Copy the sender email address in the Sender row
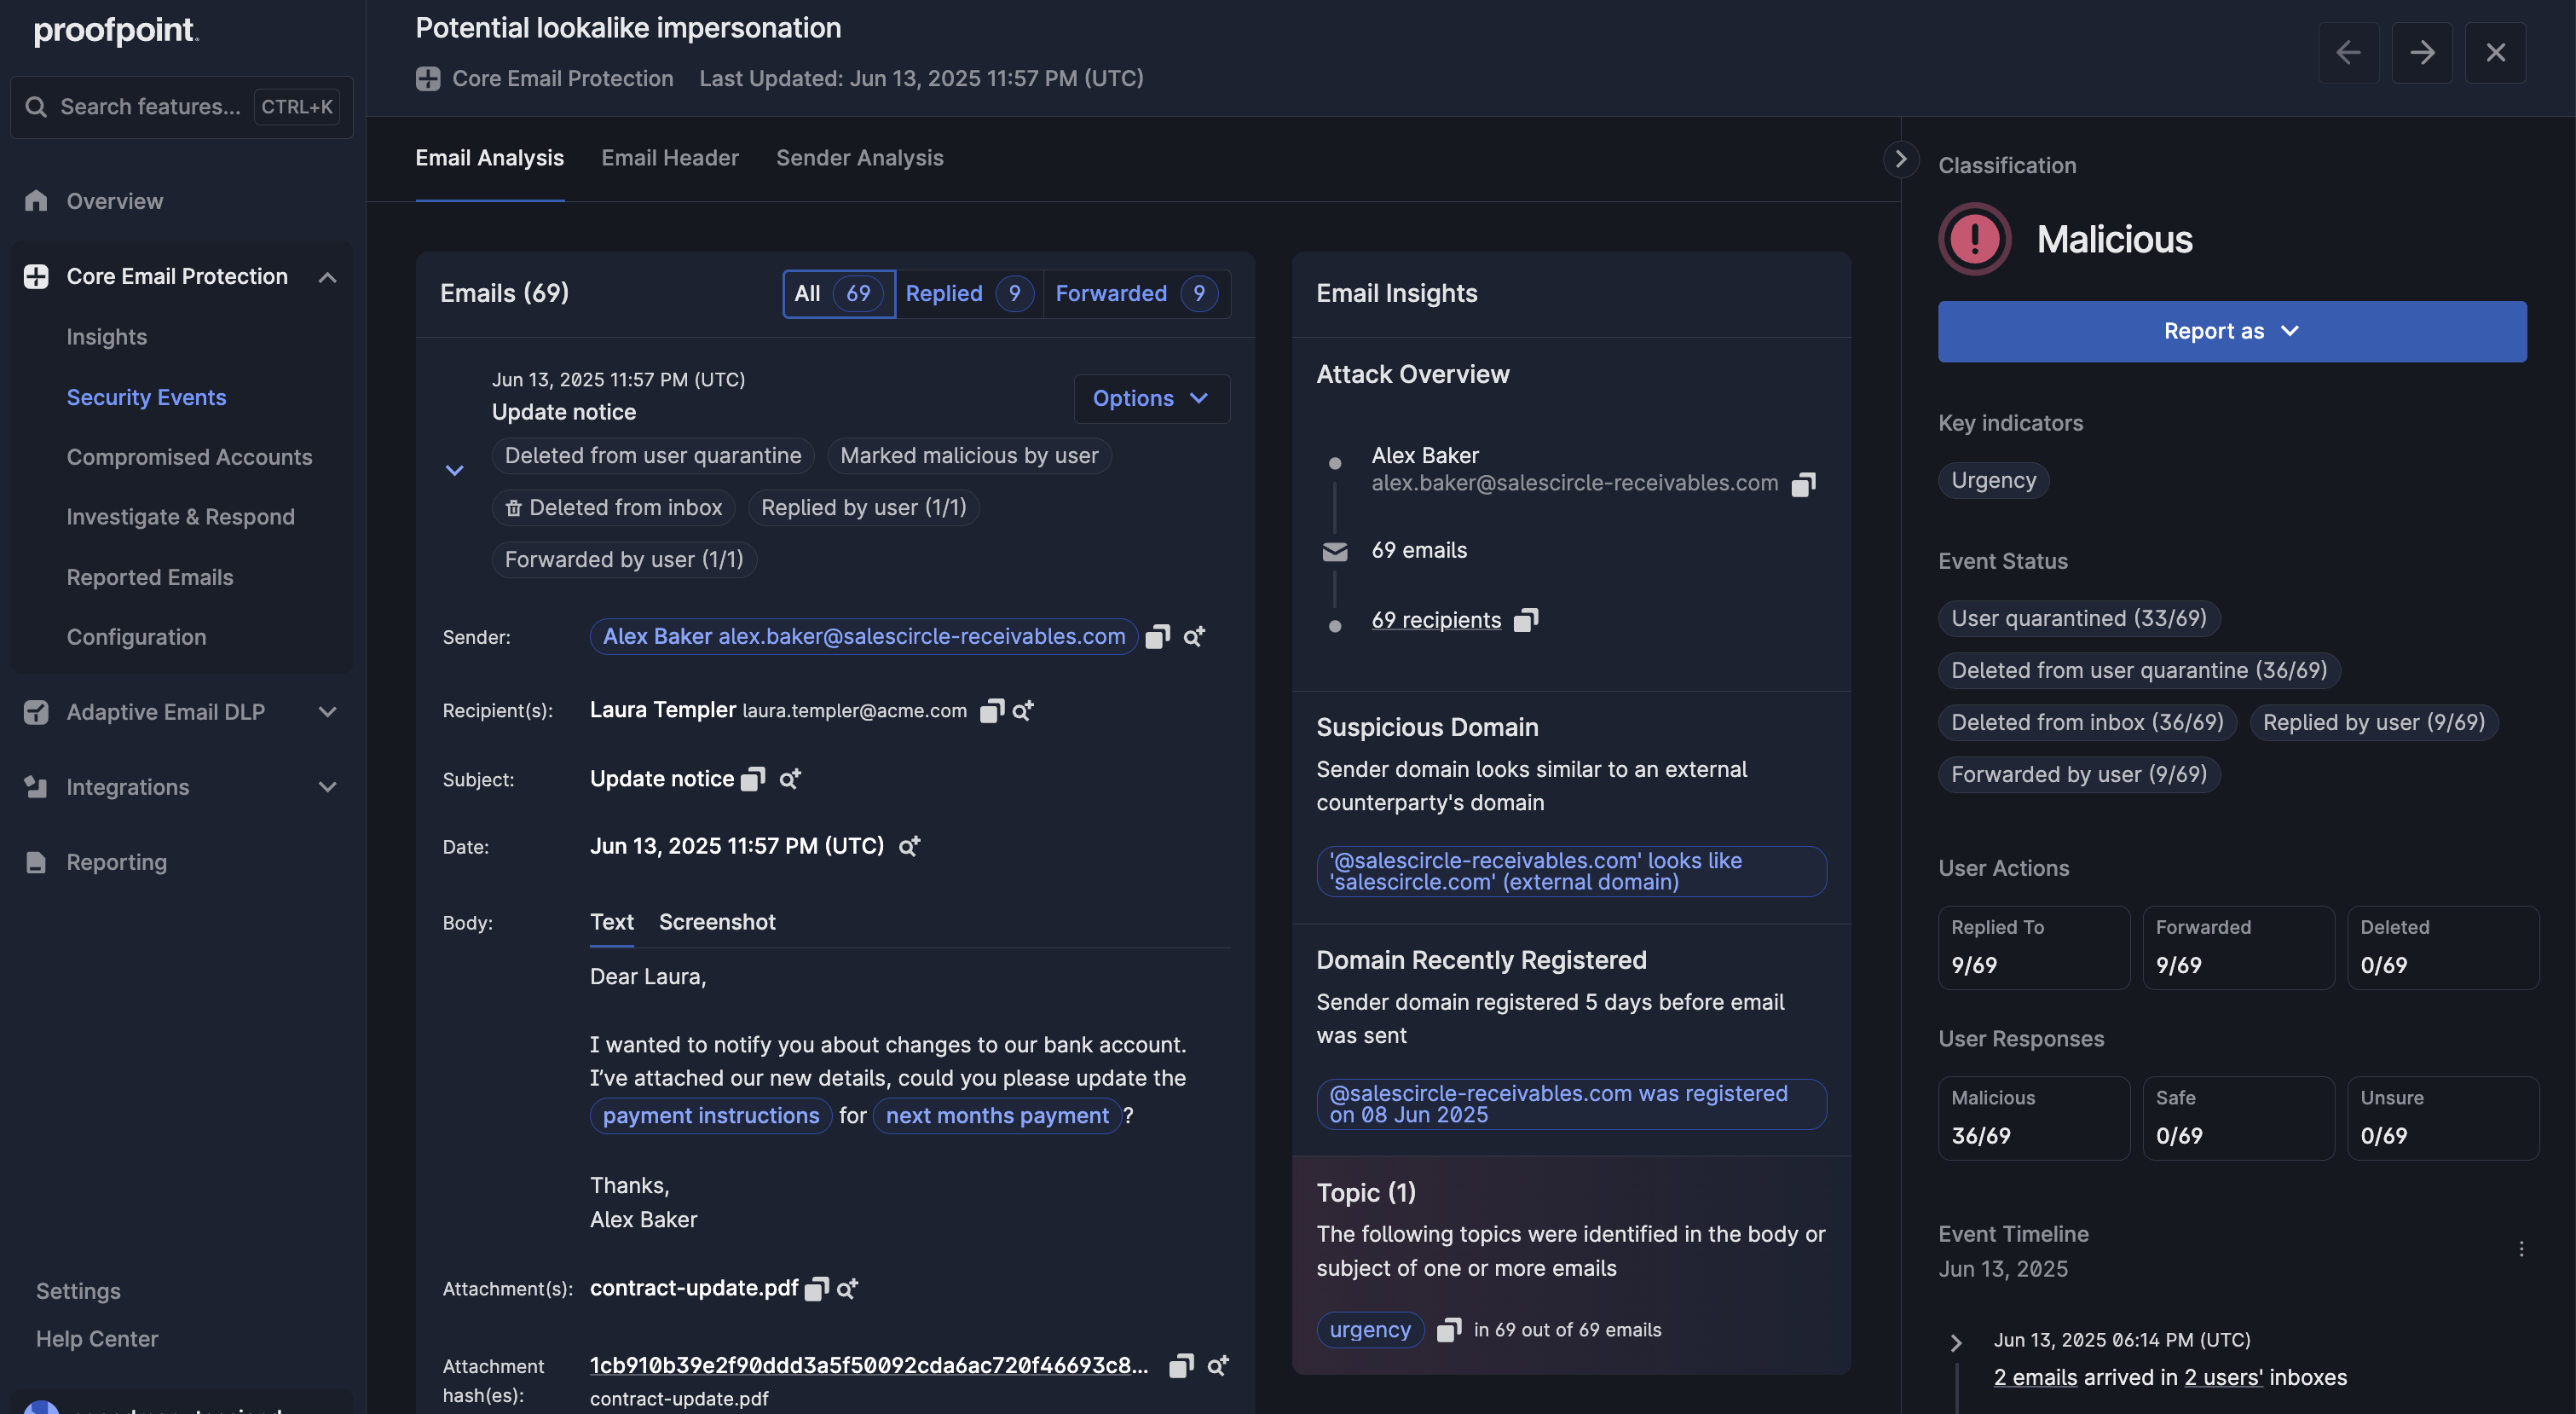 tap(1157, 636)
